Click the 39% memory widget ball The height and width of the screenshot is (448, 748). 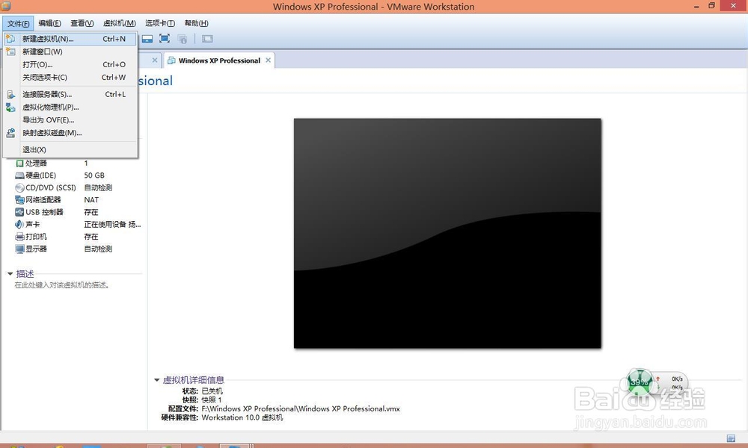(x=640, y=382)
